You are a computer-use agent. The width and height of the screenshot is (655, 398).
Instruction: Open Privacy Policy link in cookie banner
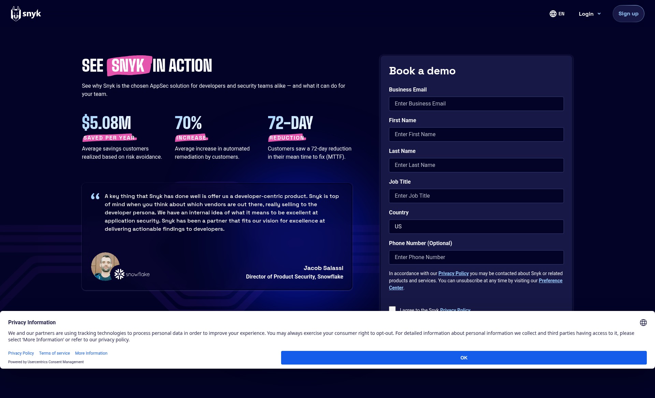(21, 353)
